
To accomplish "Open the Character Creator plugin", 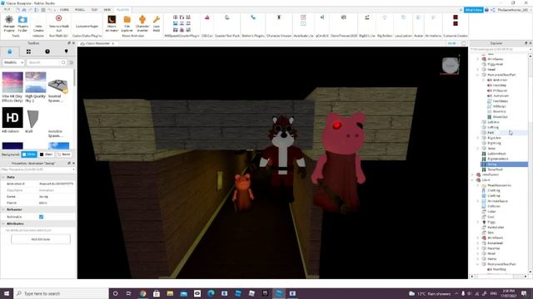I will (x=279, y=17).
